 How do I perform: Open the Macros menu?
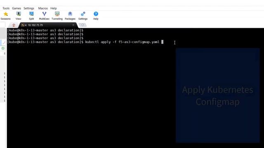[43, 8]
